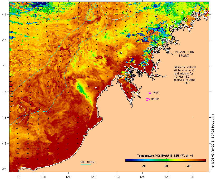Click the magenta drifter arrowhead legend marker

(x=148, y=100)
